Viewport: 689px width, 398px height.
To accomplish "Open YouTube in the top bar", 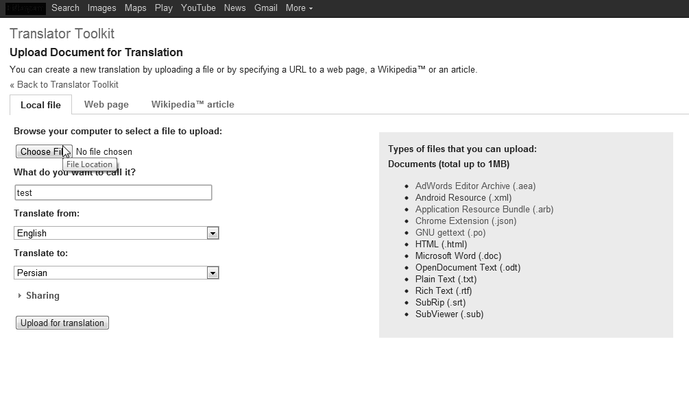I will [198, 8].
